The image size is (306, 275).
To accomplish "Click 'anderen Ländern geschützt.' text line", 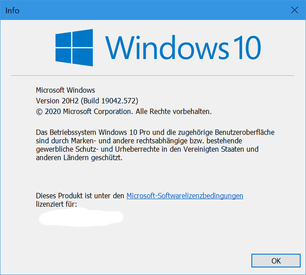I will click(79, 157).
